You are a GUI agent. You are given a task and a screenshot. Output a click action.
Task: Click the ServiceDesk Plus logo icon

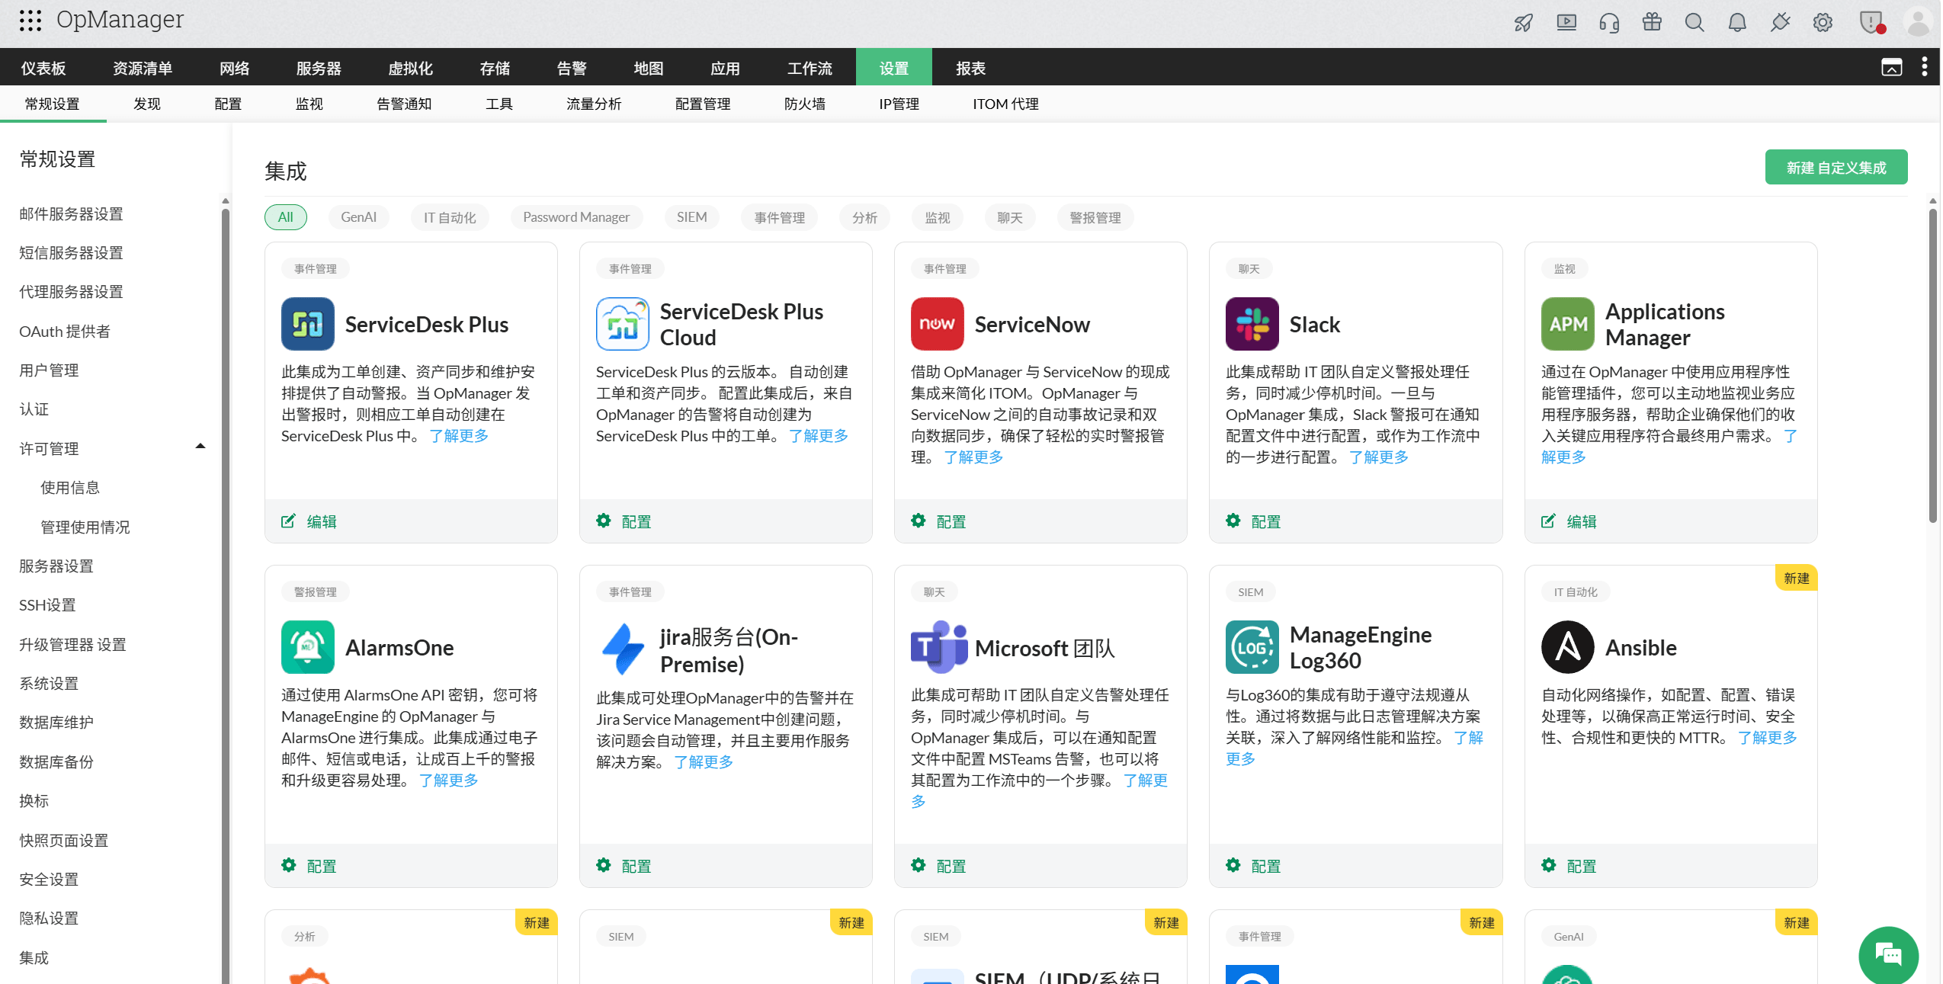click(308, 324)
